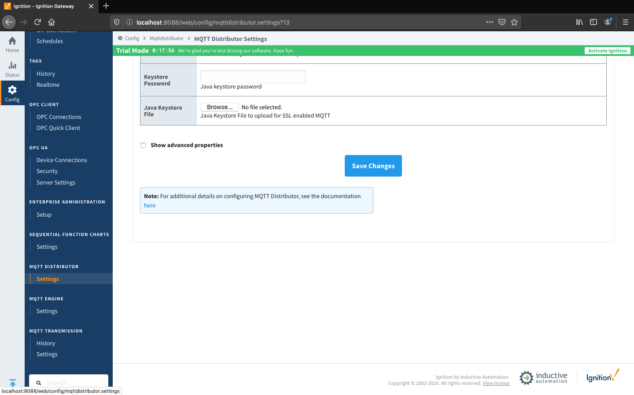Click the sidebar search magnifier icon
Viewport: 634px width, 395px height.
pyautogui.click(x=39, y=383)
